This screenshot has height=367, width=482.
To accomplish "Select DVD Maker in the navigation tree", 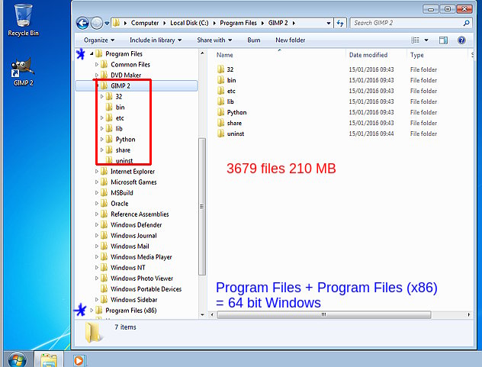I will (x=126, y=75).
